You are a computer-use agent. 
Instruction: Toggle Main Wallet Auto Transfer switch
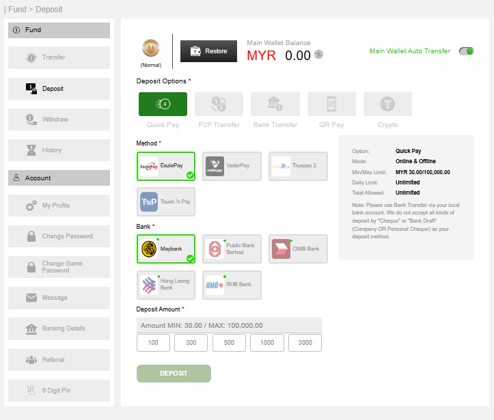click(466, 51)
